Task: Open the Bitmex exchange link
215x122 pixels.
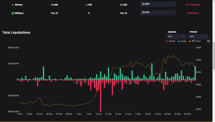Action: click(x=19, y=5)
